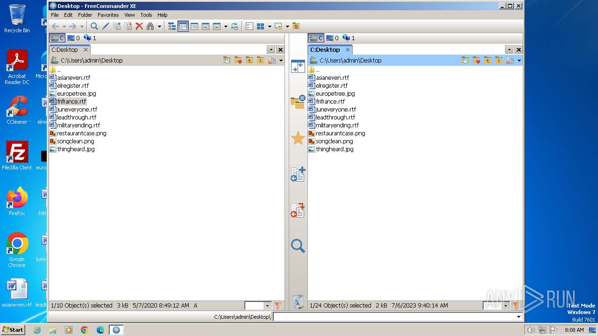Image resolution: width=598 pixels, height=336 pixels.
Task: Click the splitter Move icon with red arrow
Action: tap(298, 210)
